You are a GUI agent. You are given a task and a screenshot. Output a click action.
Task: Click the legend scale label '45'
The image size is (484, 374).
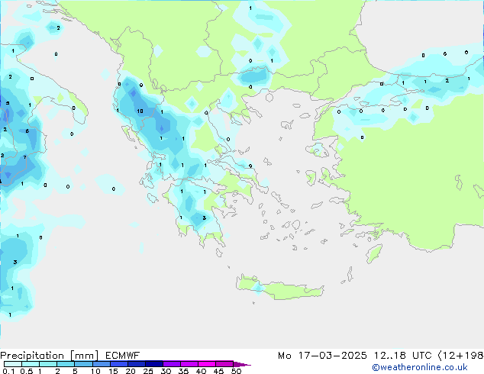[x=218, y=371]
